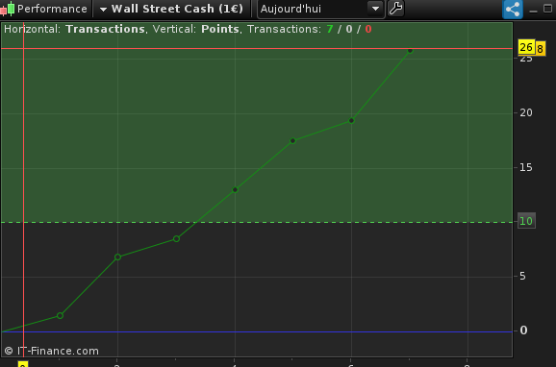Click the blue share icon
Viewport: 556px width, 367px height.
(513, 9)
